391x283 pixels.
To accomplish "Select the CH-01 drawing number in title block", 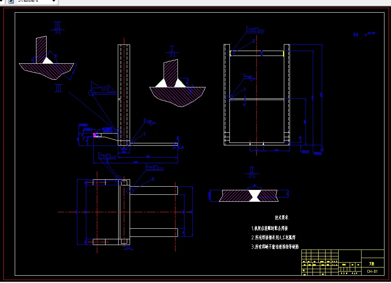I will (372, 271).
